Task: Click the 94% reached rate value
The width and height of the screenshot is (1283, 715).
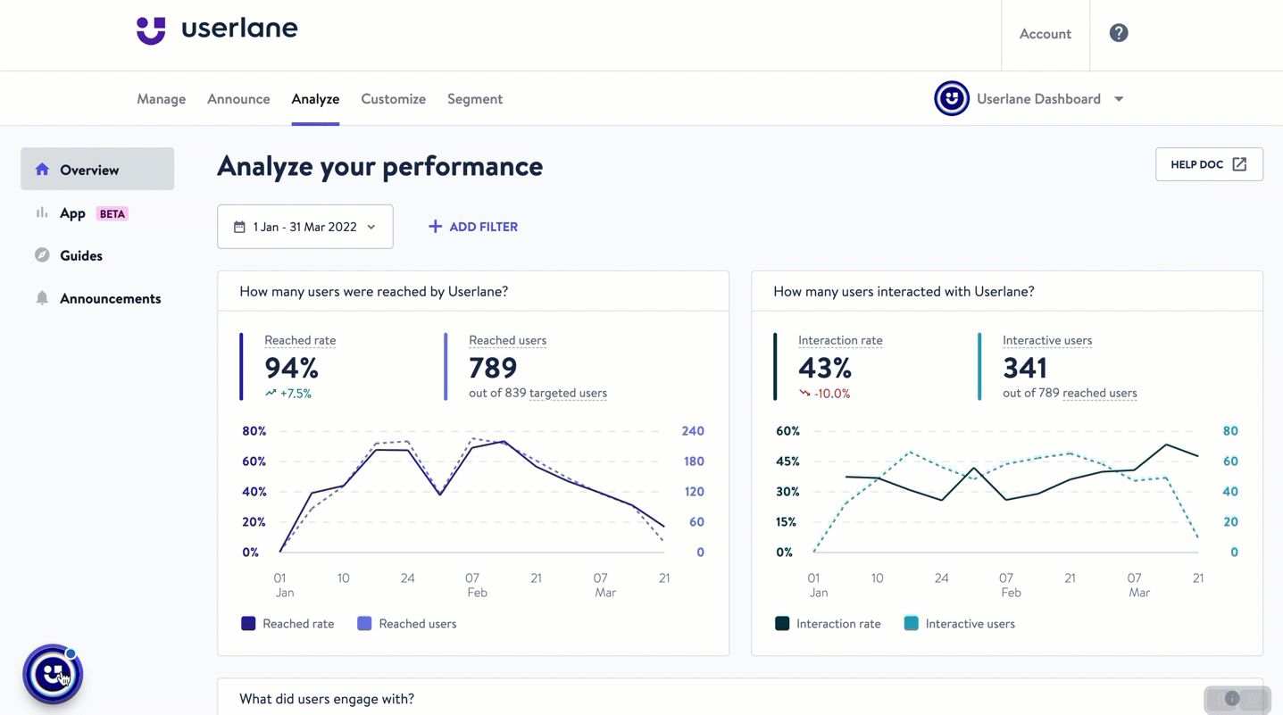Action: [x=292, y=368]
